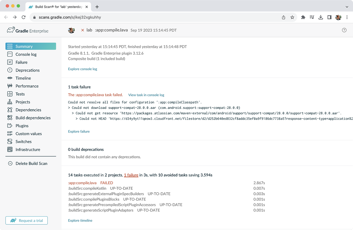This screenshot has width=353, height=230.
Task: Open the Console log section
Action: [x=26, y=54]
